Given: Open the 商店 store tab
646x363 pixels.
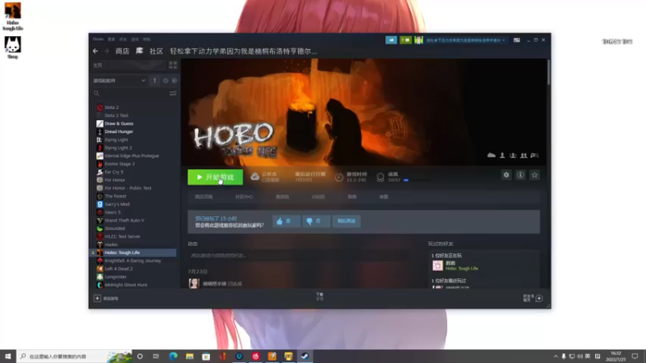Looking at the screenshot, I should coord(123,51).
